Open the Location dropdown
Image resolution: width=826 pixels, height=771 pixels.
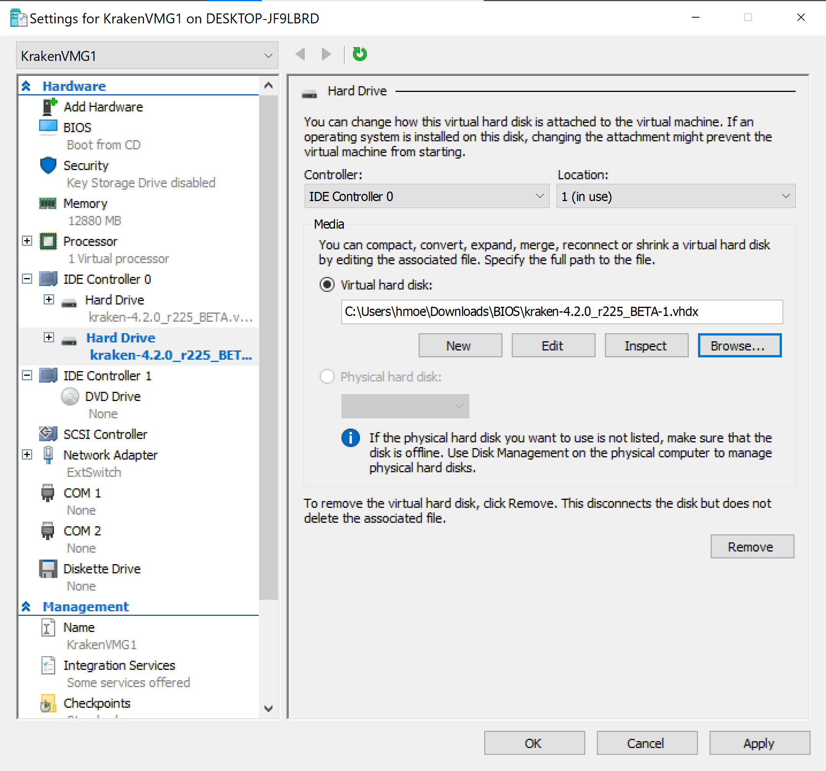[675, 196]
